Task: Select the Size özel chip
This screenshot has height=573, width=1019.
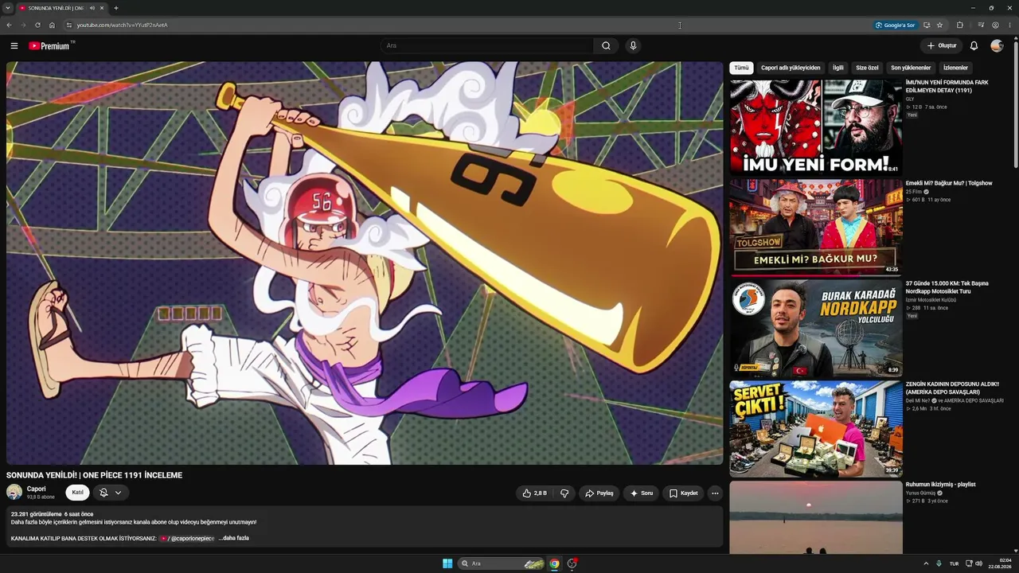Action: [867, 68]
